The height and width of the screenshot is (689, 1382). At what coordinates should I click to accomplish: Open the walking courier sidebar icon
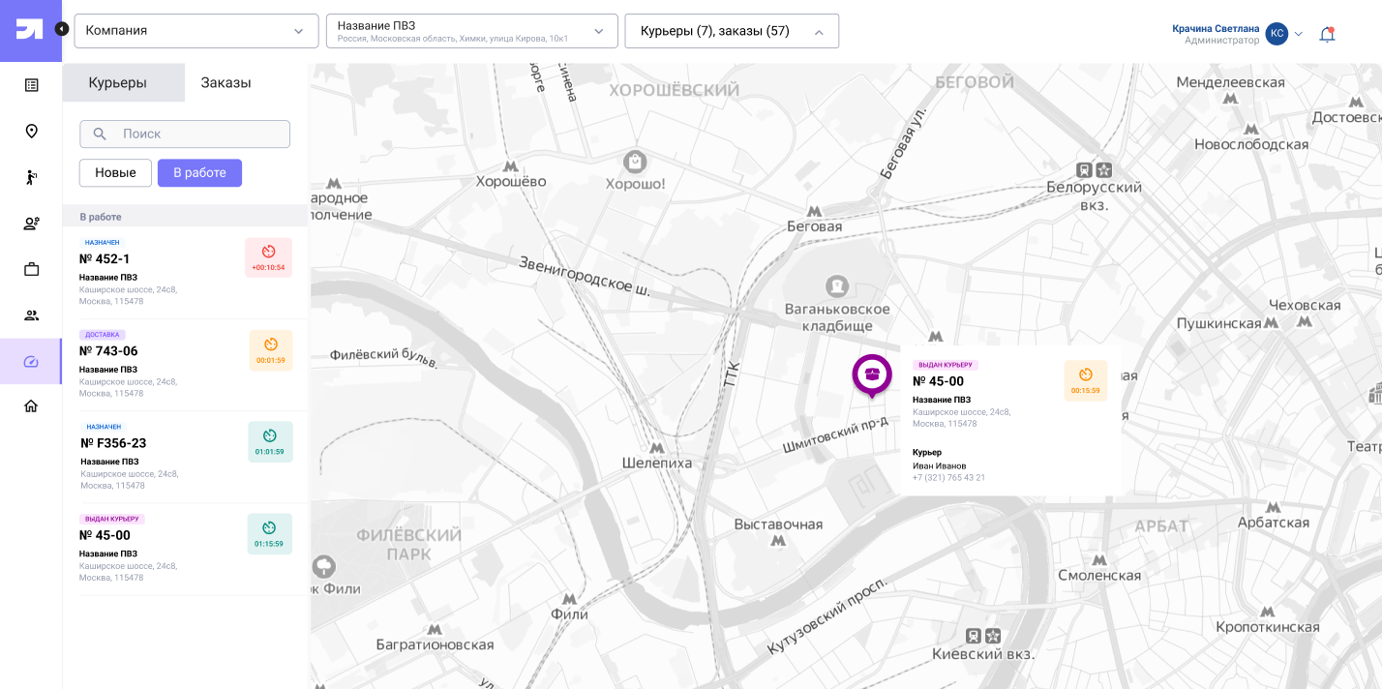tap(31, 177)
